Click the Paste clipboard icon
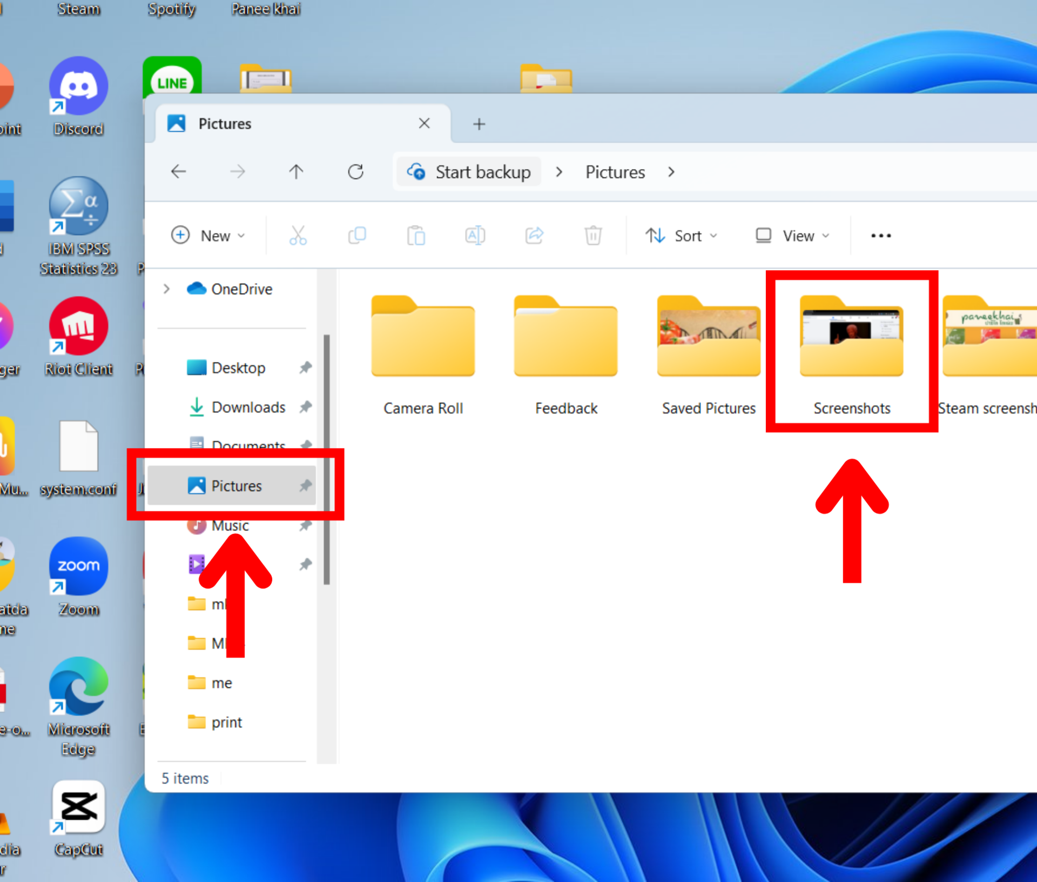Image resolution: width=1037 pixels, height=882 pixels. point(416,236)
